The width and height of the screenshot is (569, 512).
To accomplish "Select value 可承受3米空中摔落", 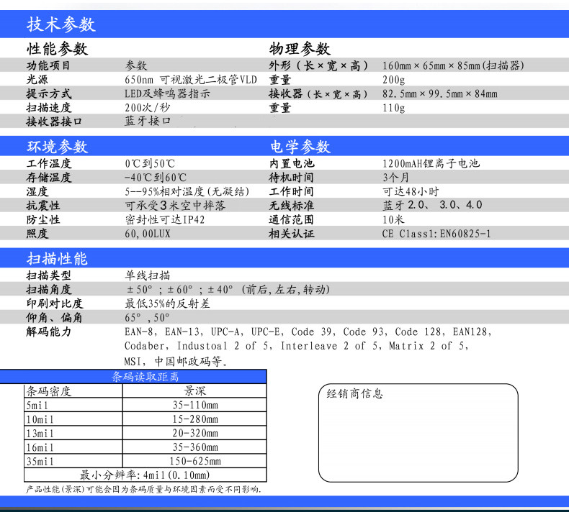I will coord(175,206).
